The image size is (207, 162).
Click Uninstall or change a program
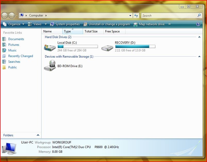tap(107, 24)
